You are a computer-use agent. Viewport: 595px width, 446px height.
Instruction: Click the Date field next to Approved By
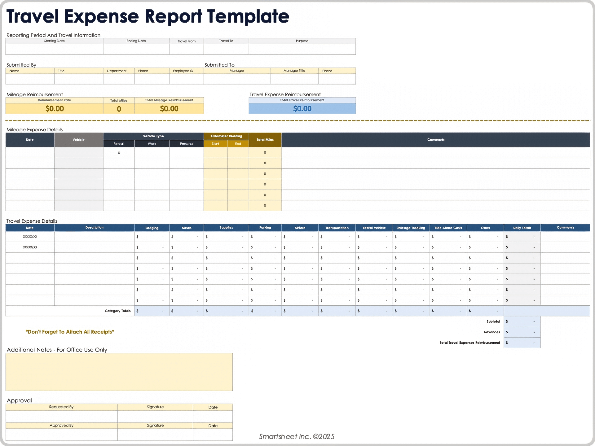pyautogui.click(x=213, y=435)
